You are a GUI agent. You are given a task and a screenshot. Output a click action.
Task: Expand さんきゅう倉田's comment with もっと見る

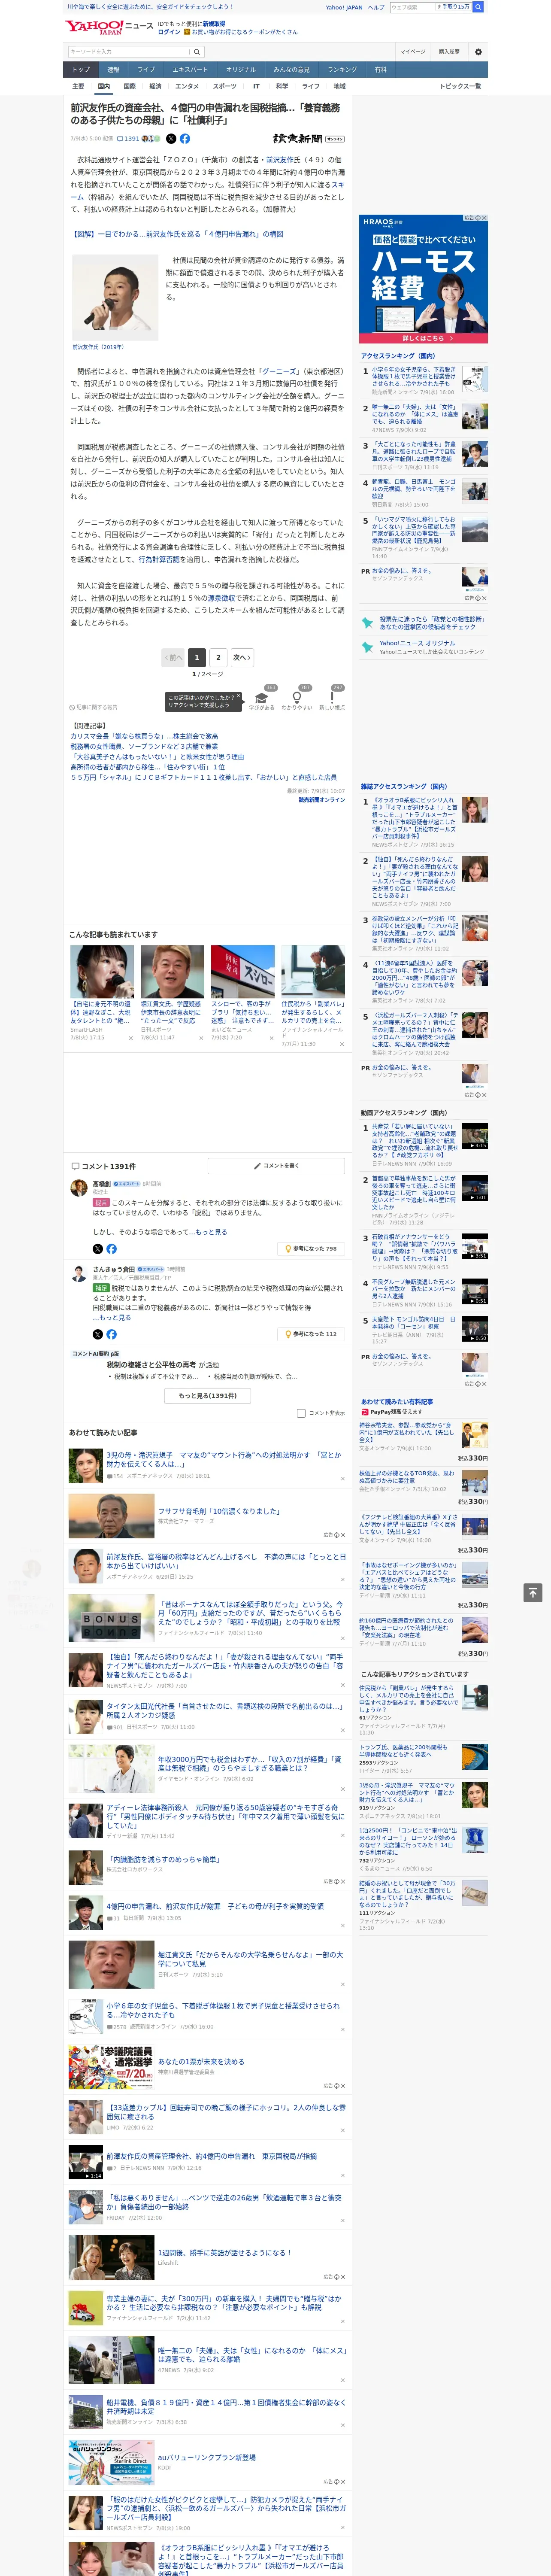(x=115, y=1317)
